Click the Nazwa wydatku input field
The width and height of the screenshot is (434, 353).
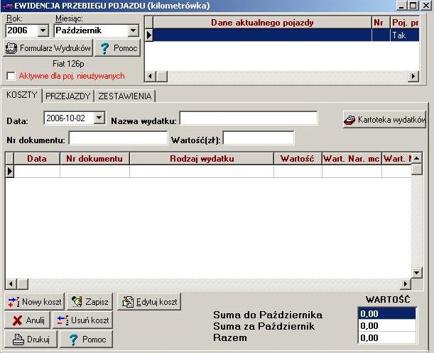pos(249,118)
